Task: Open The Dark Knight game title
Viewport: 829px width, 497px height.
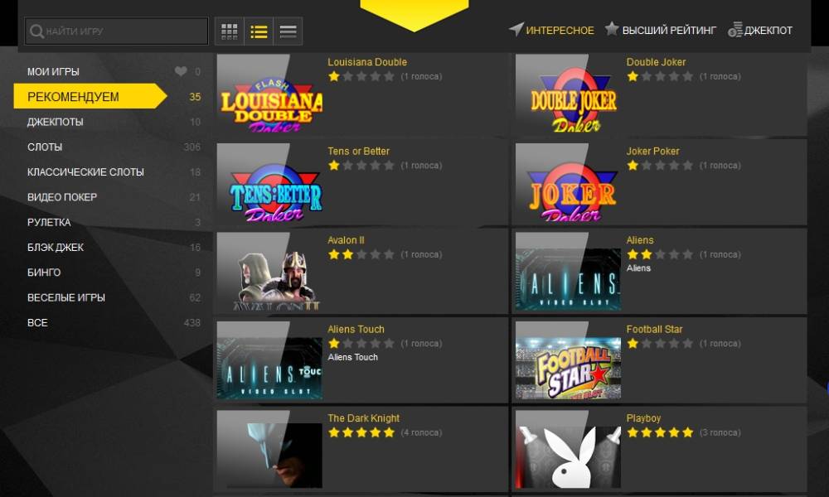Action: click(x=363, y=417)
